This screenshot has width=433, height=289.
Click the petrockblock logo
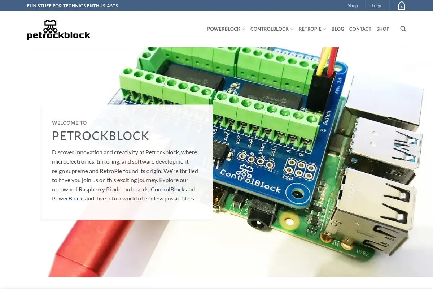click(x=58, y=30)
